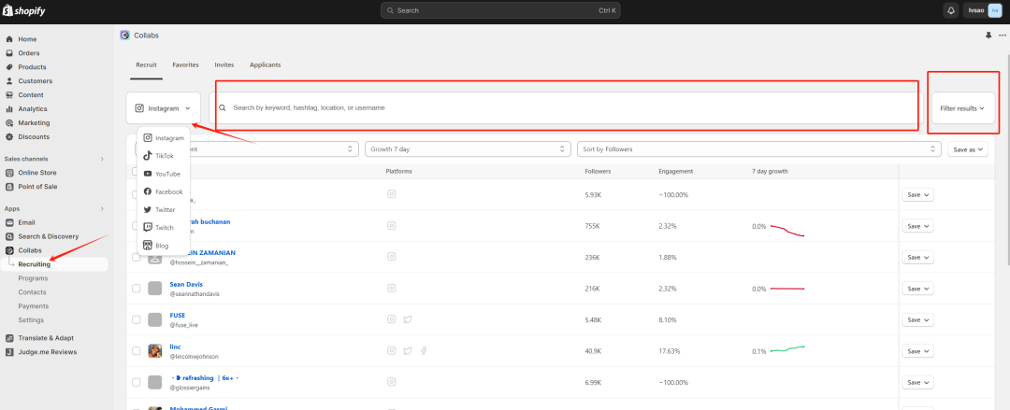The width and height of the screenshot is (1010, 410).
Task: Choose YouTube in the platform list
Action: coord(164,174)
